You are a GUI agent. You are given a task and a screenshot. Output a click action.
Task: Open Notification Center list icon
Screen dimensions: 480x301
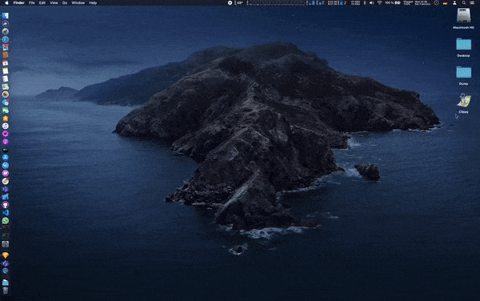click(472, 2)
